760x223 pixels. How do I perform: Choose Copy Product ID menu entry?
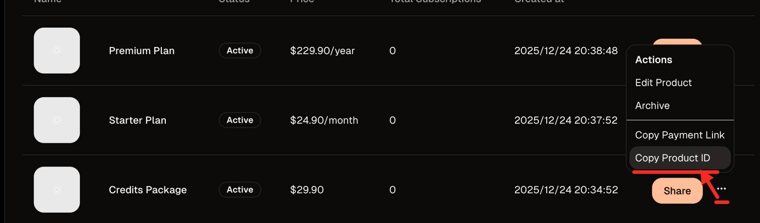[673, 158]
